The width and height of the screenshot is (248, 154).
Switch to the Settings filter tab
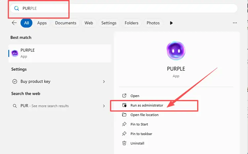coord(109,23)
